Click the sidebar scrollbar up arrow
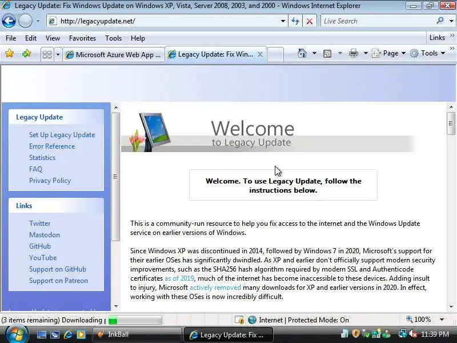This screenshot has height=343, width=457. coord(116,107)
